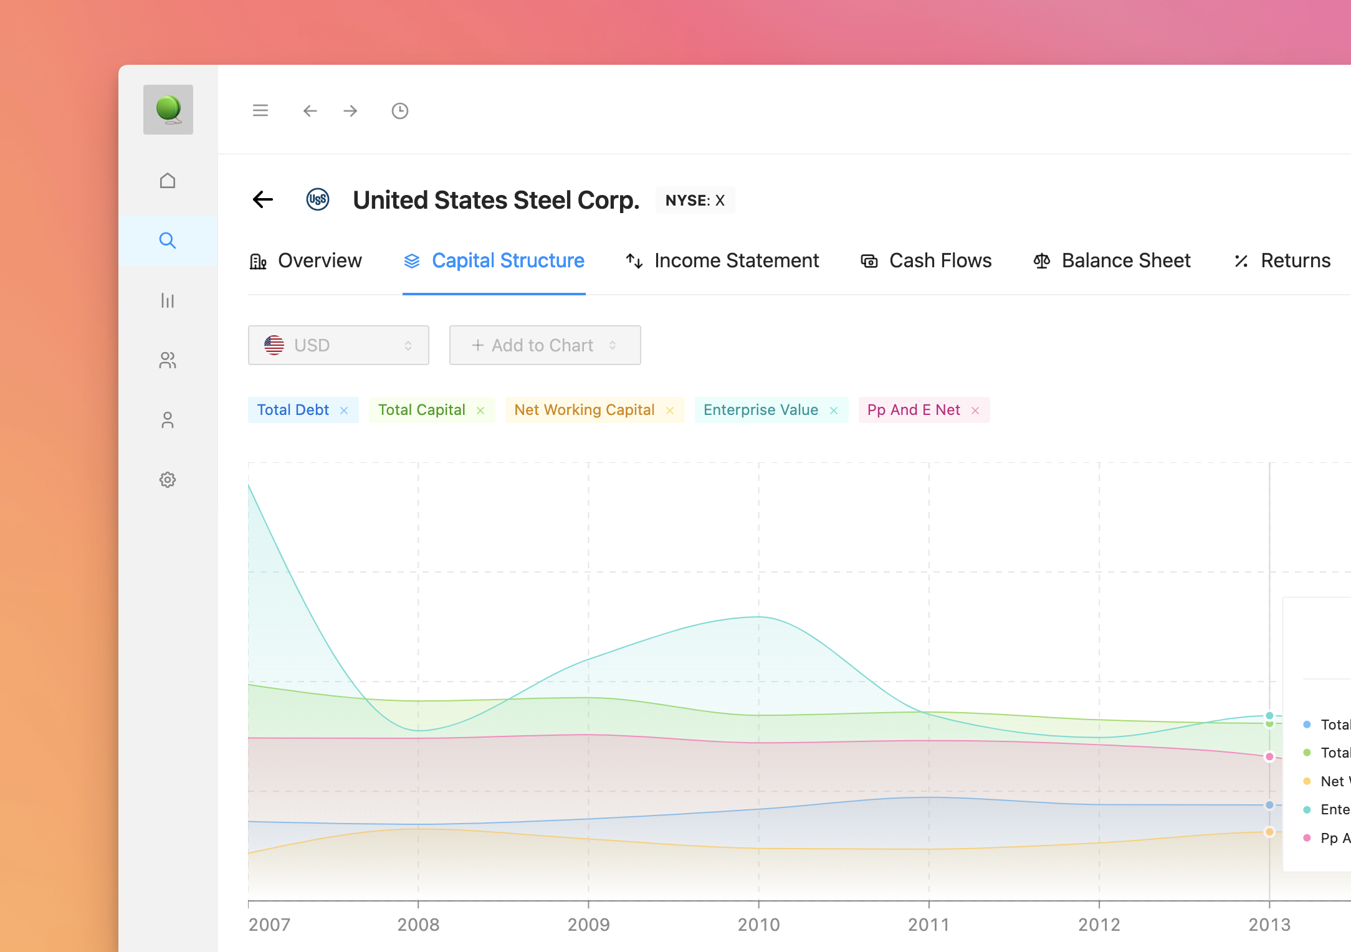The width and height of the screenshot is (1351, 952).
Task: Open the Balance Sheet tab
Action: point(1112,260)
